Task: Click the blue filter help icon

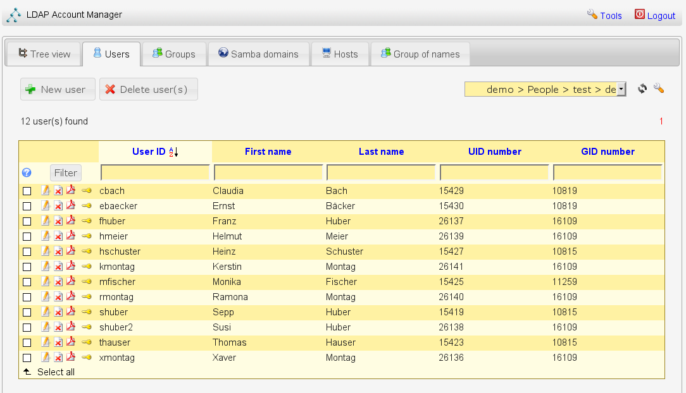Action: [x=27, y=172]
